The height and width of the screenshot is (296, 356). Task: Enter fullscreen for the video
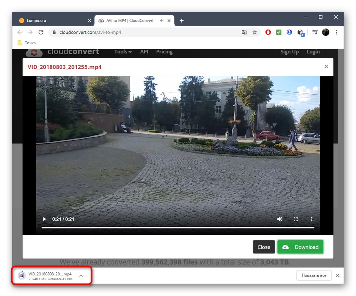[x=296, y=219]
